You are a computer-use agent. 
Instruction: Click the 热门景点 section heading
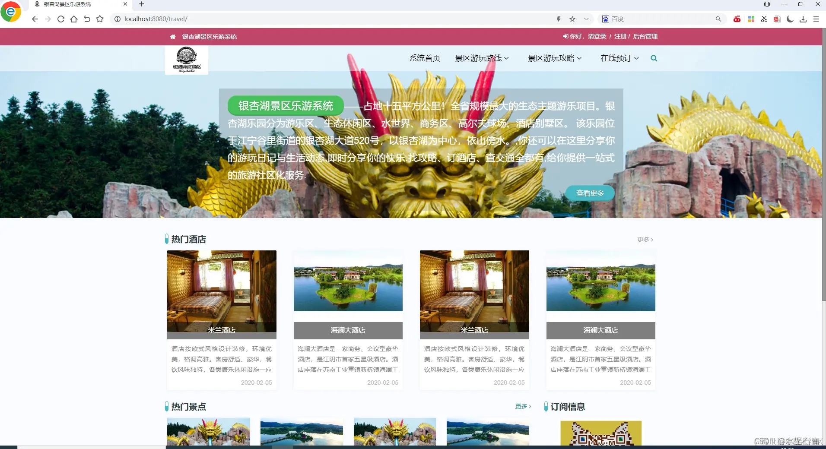coord(188,407)
